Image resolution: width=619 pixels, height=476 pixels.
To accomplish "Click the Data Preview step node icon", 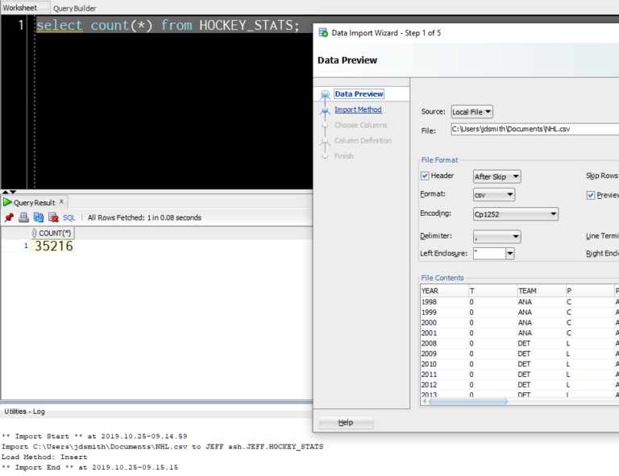I will coord(325,95).
